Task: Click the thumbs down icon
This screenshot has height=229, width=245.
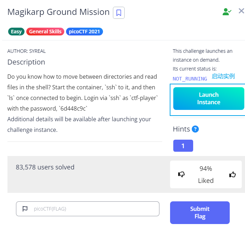Action: [181, 174]
